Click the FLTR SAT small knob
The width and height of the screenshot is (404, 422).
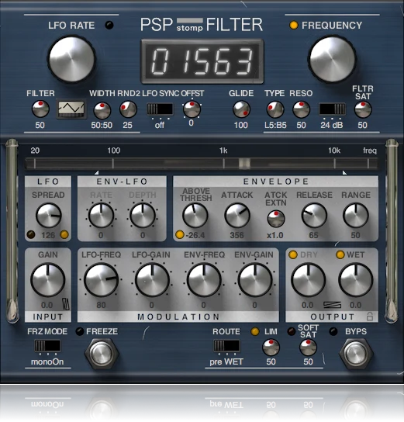click(x=363, y=109)
